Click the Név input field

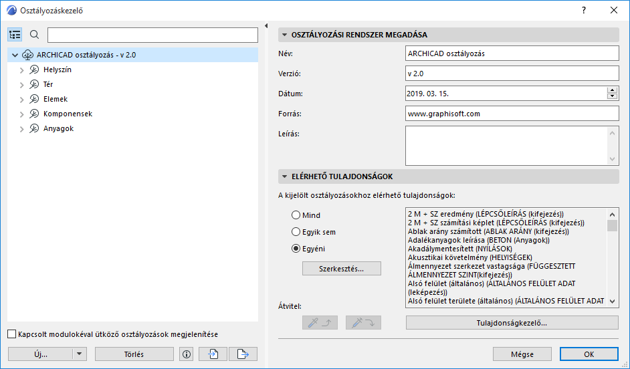coord(512,53)
